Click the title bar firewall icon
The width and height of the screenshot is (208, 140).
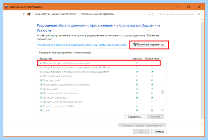[x=6, y=7]
